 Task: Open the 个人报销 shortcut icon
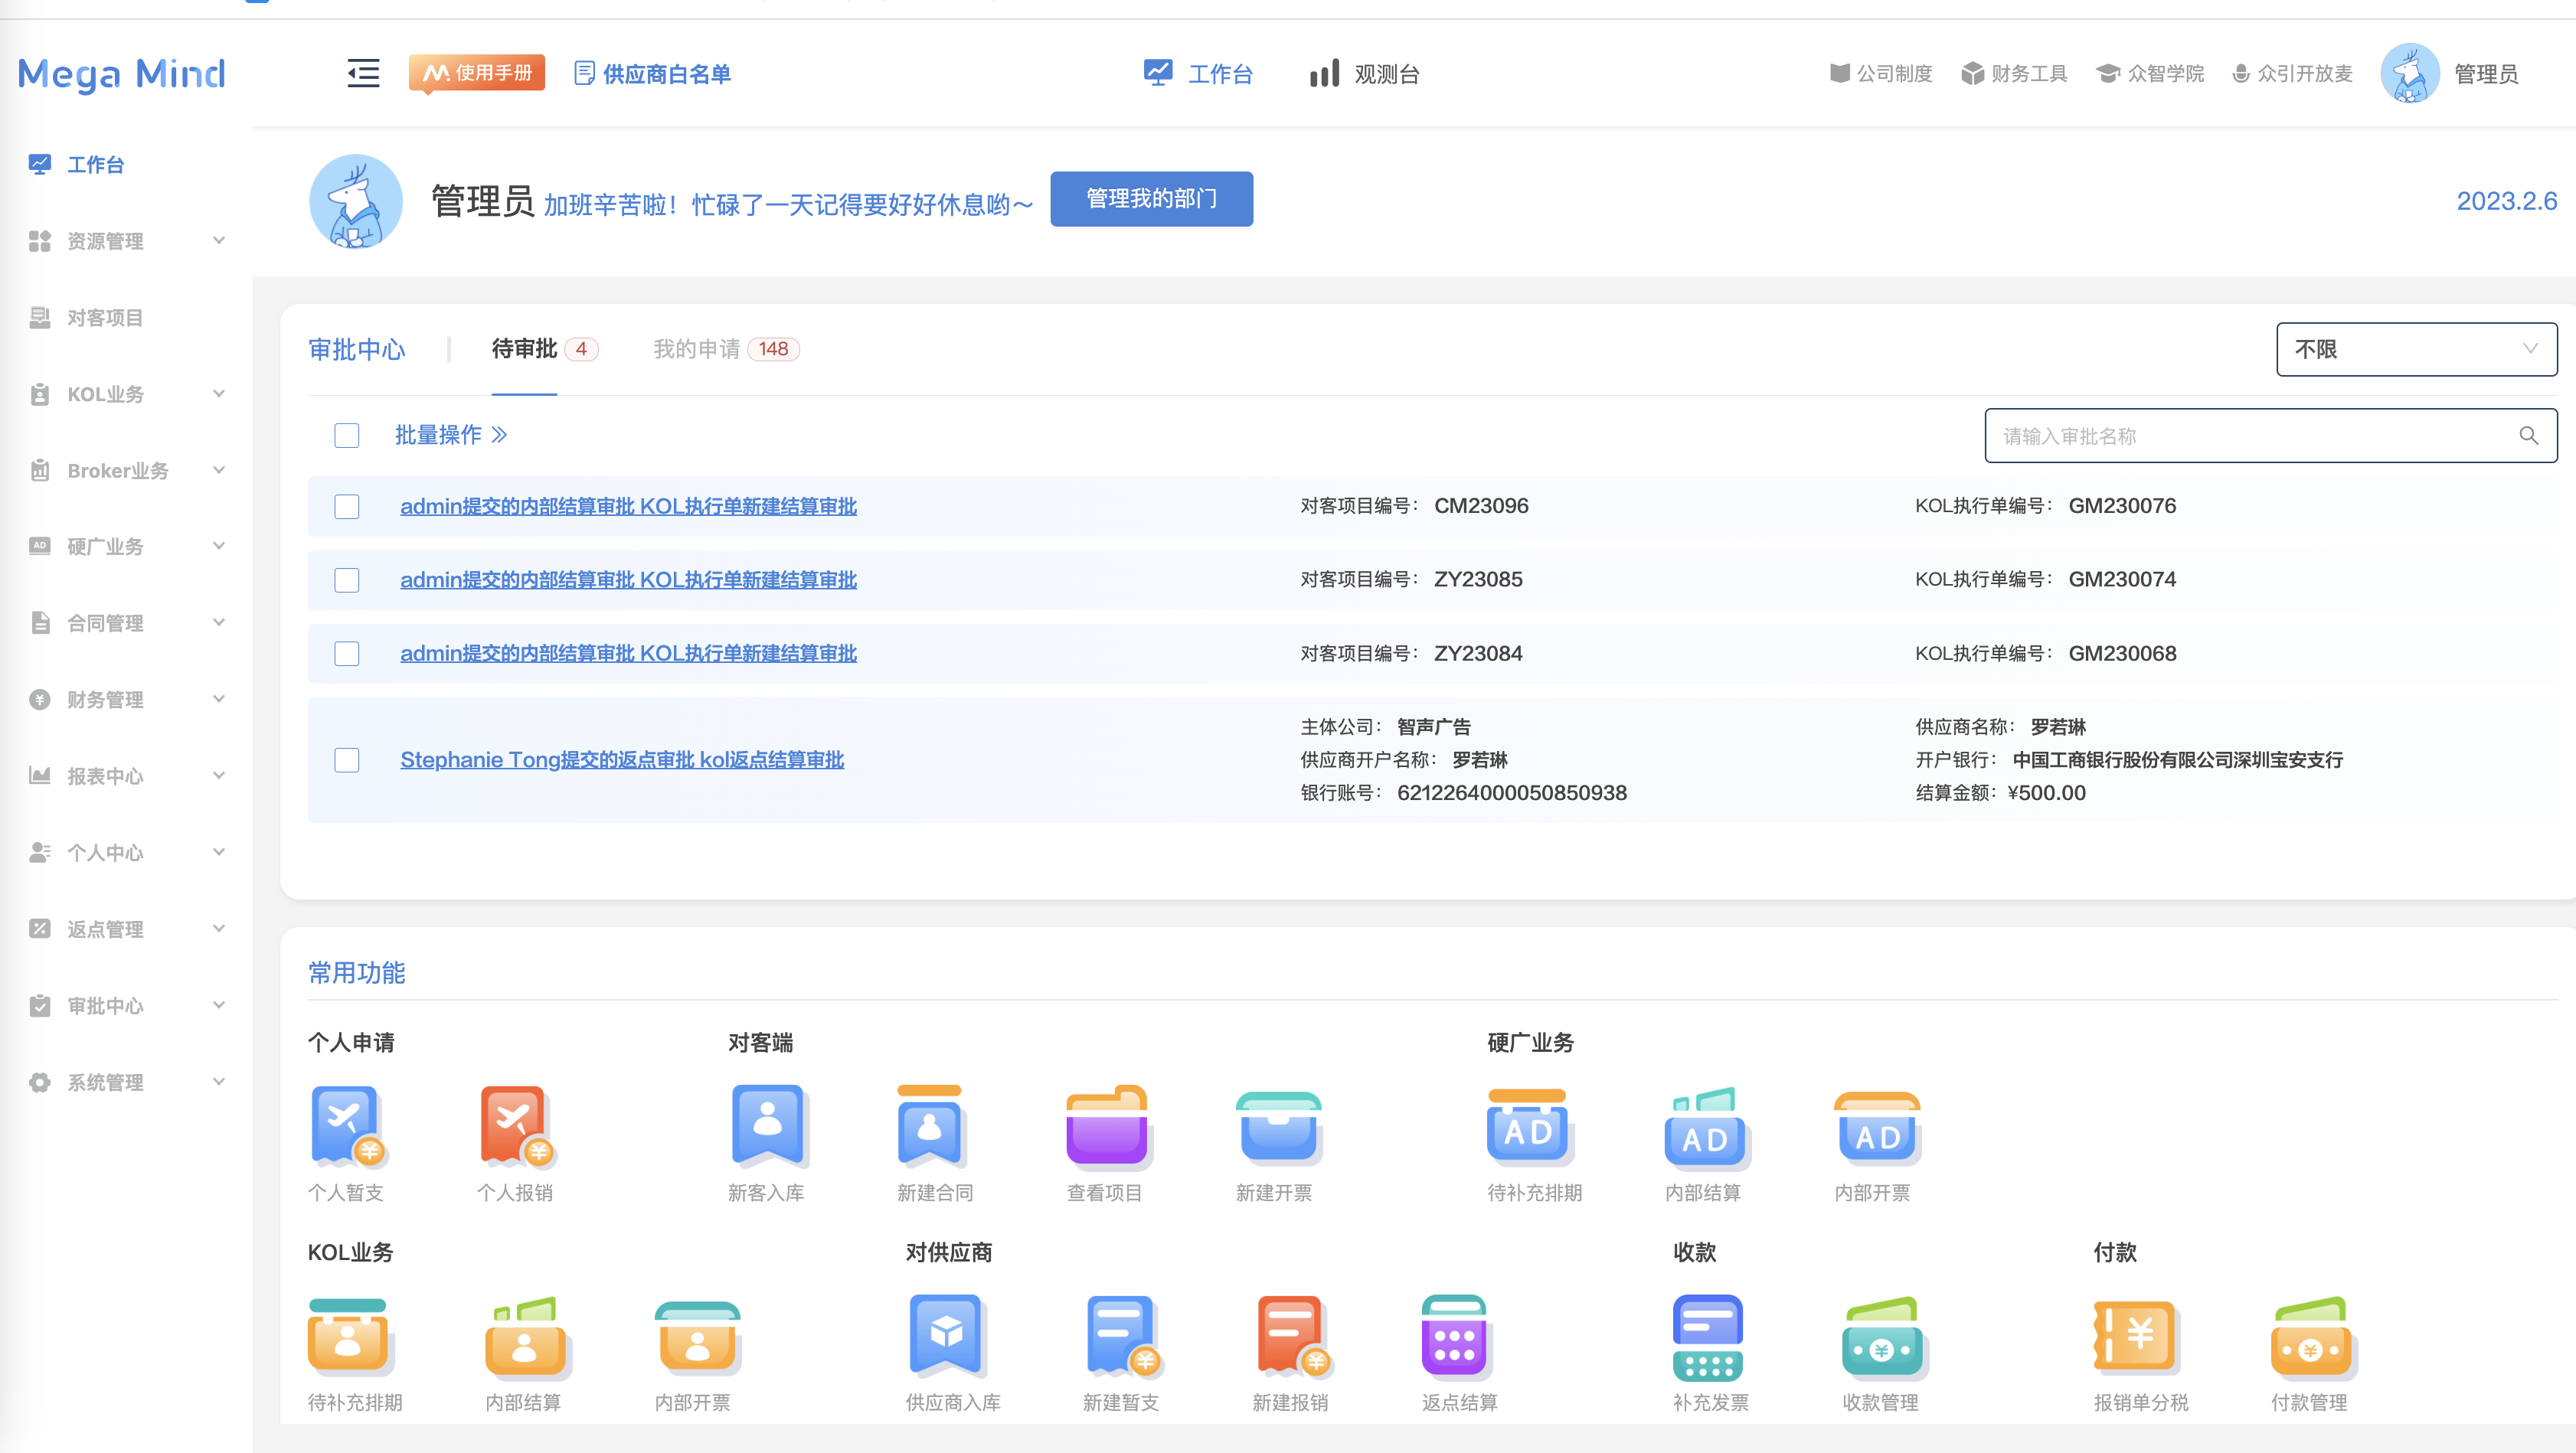click(517, 1126)
